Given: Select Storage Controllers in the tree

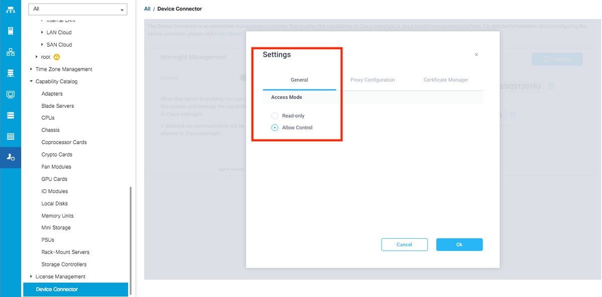Looking at the screenshot, I should click(64, 264).
